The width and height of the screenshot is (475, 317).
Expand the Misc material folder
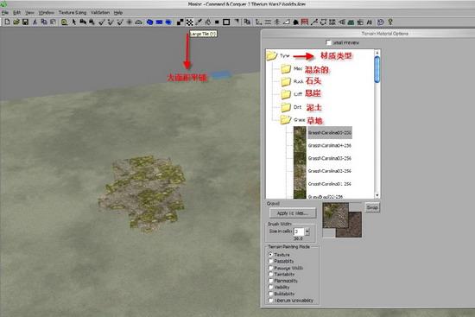tap(286, 69)
